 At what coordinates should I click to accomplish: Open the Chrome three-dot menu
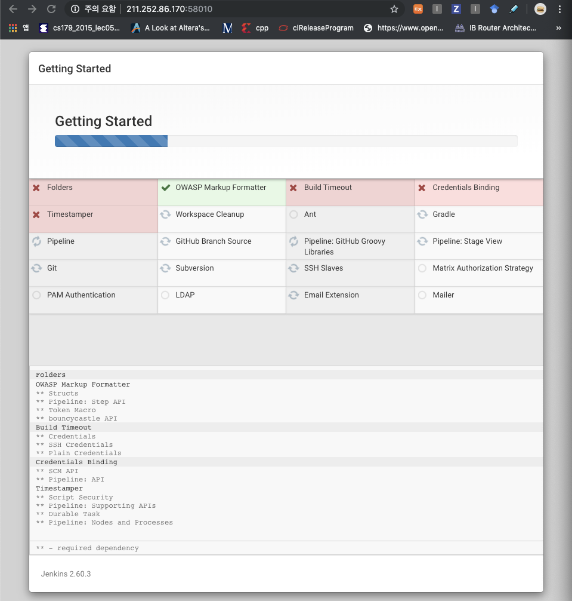(559, 9)
